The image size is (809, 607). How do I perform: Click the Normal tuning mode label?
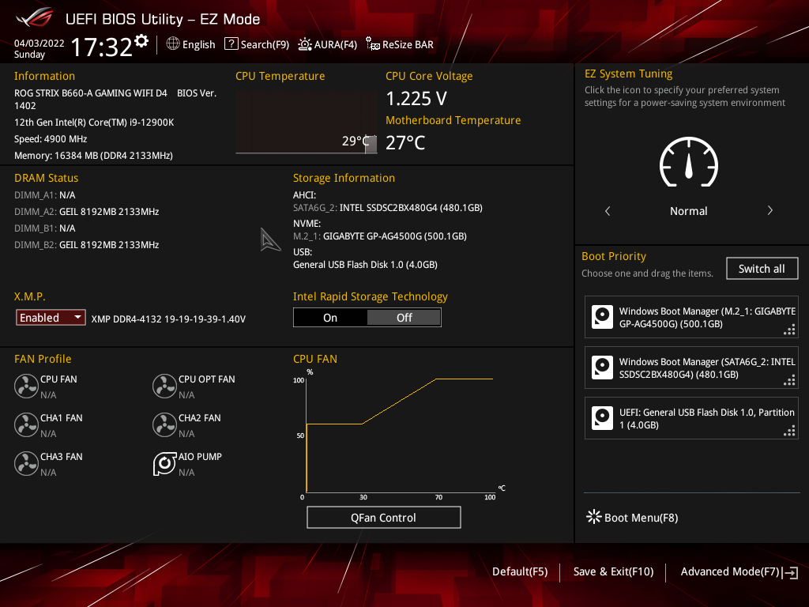coord(688,210)
